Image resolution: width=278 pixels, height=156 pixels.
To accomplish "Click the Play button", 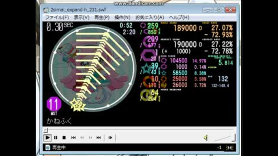I will point(47,138).
